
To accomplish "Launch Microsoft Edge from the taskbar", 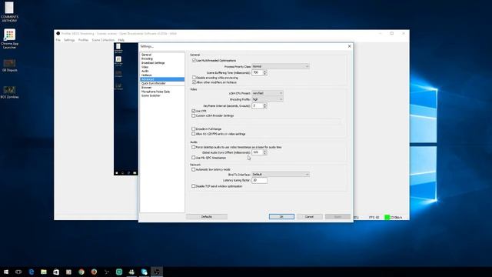I will (x=32, y=272).
